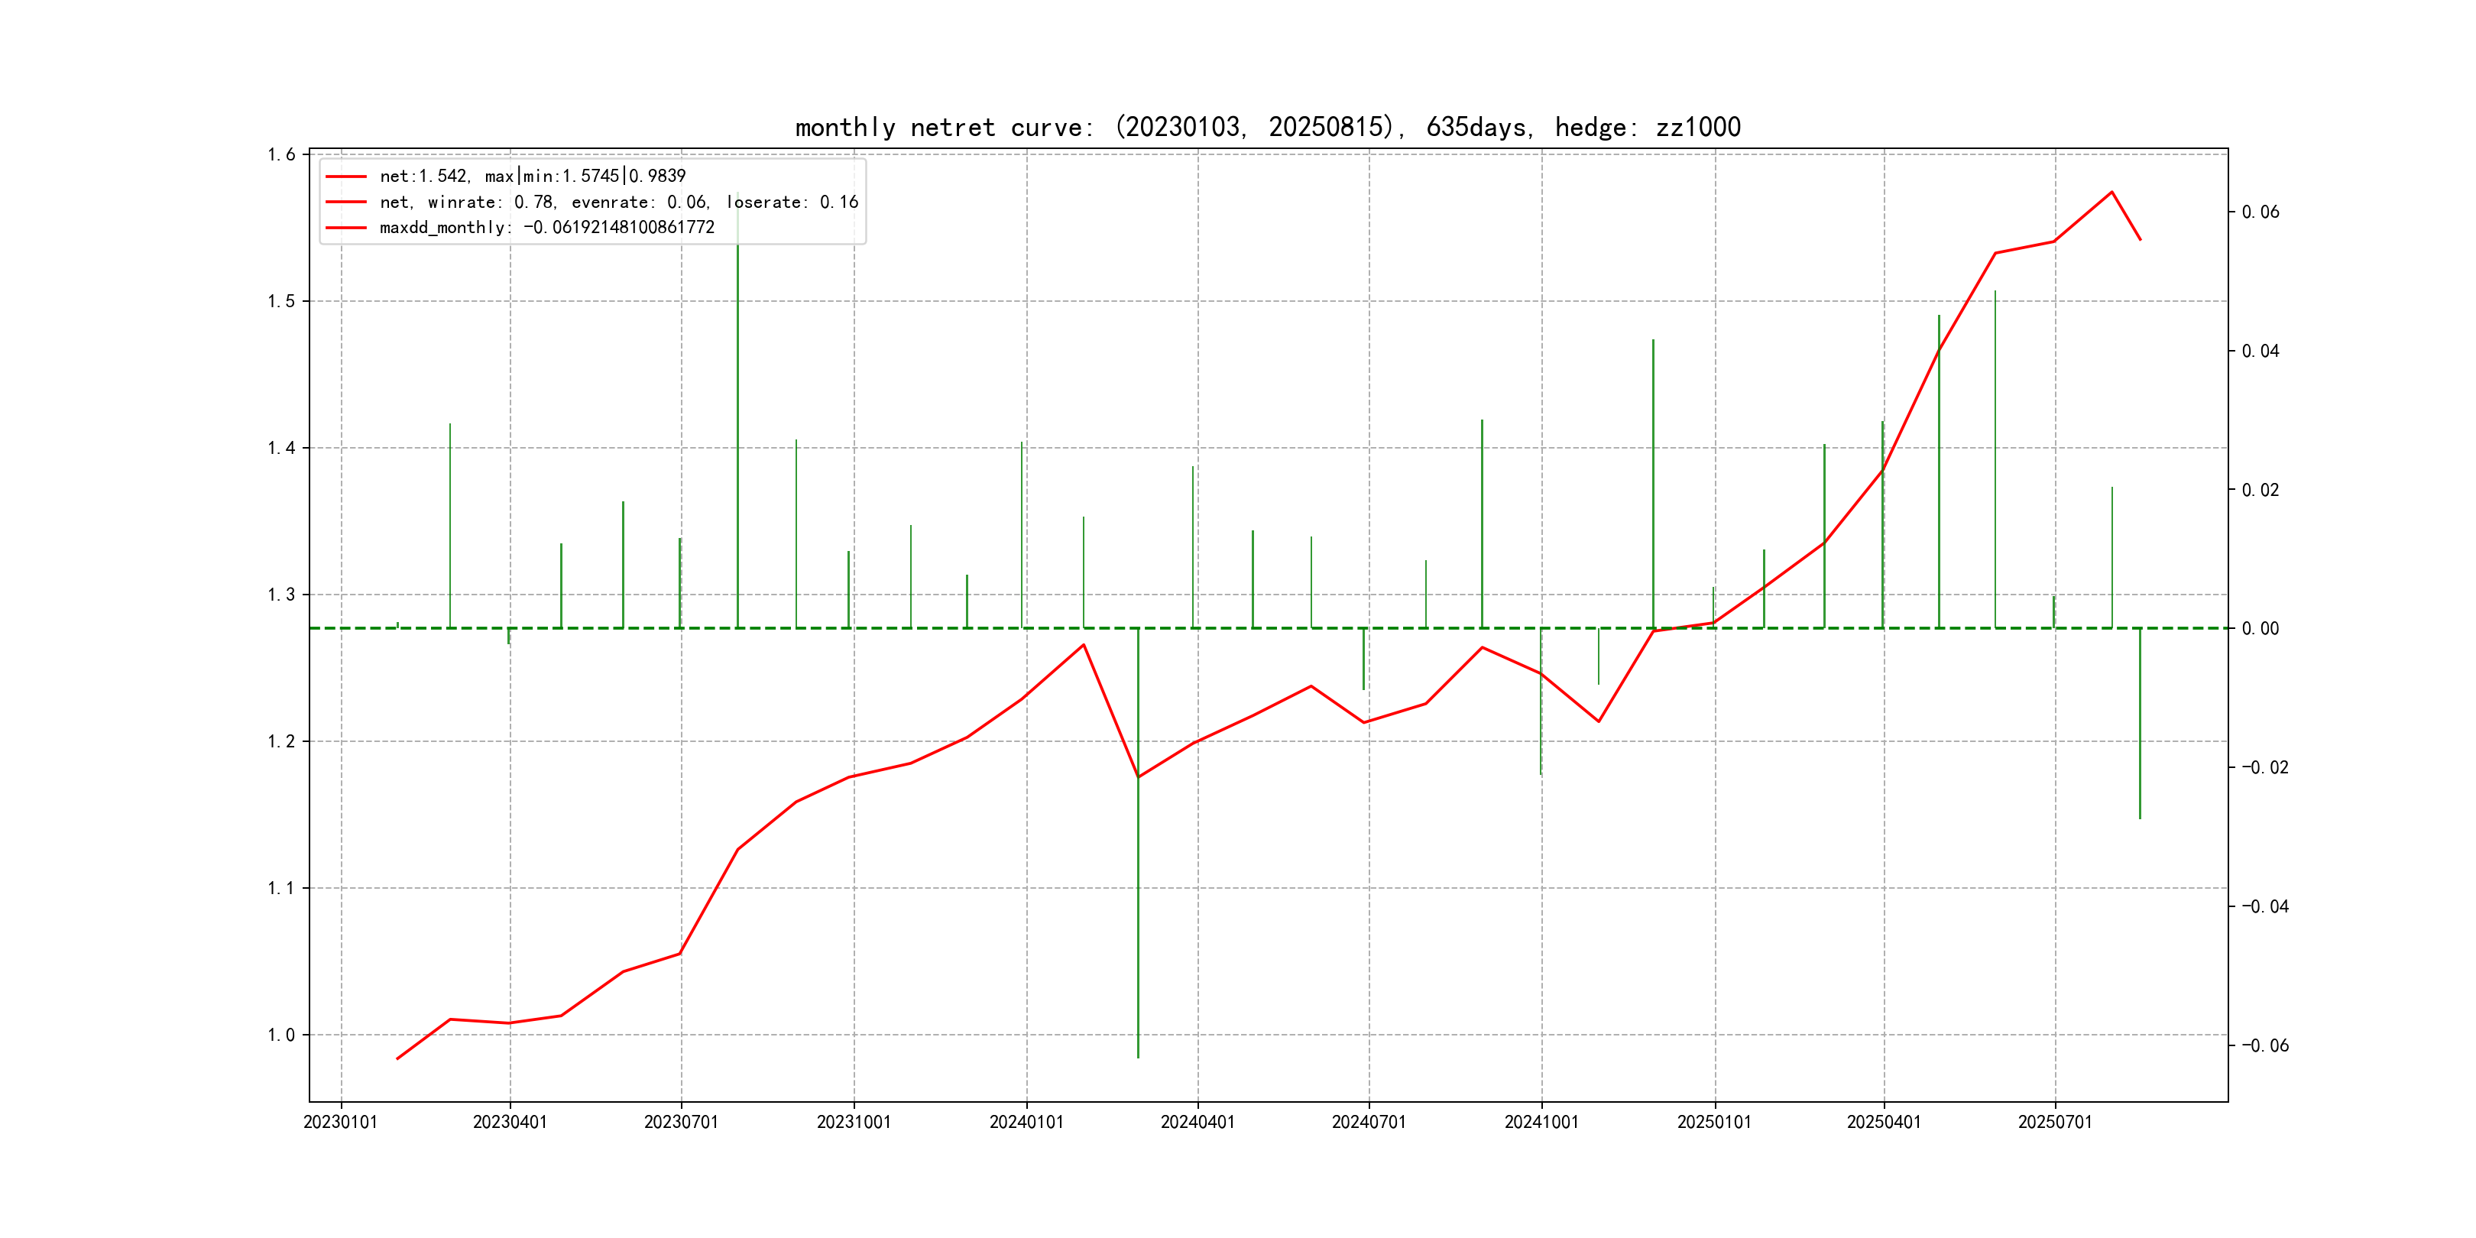Click red line swatch beside net:1.542

coord(346,176)
